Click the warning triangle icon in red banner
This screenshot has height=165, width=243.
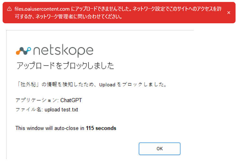point(9,9)
